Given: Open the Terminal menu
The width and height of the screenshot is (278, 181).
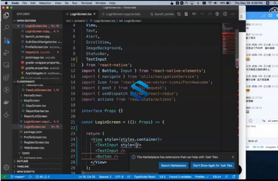Looking at the screenshot, I should 86,3.
